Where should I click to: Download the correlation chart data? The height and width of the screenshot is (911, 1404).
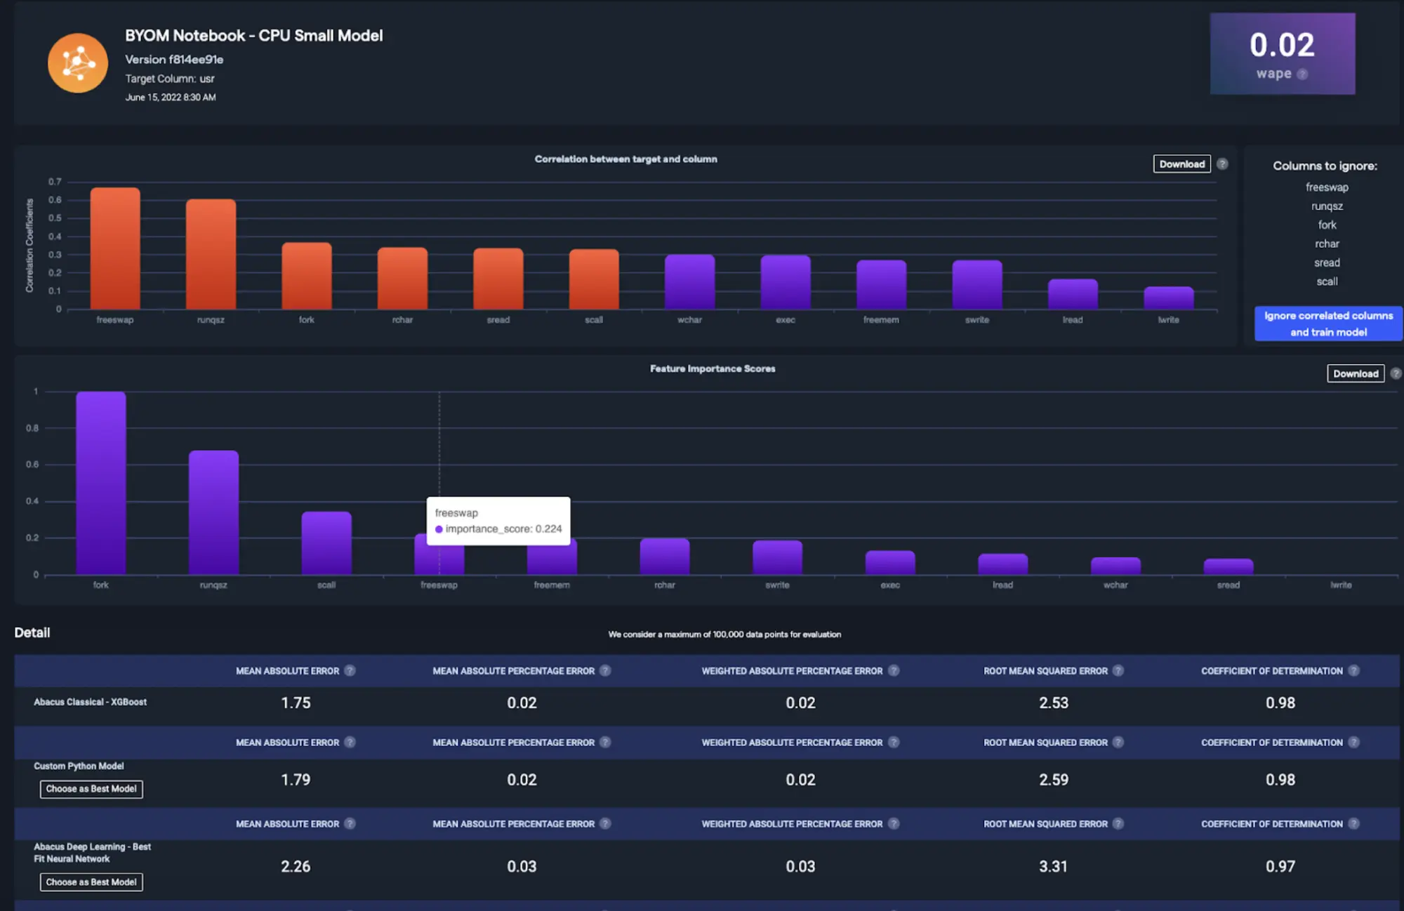1181,164
